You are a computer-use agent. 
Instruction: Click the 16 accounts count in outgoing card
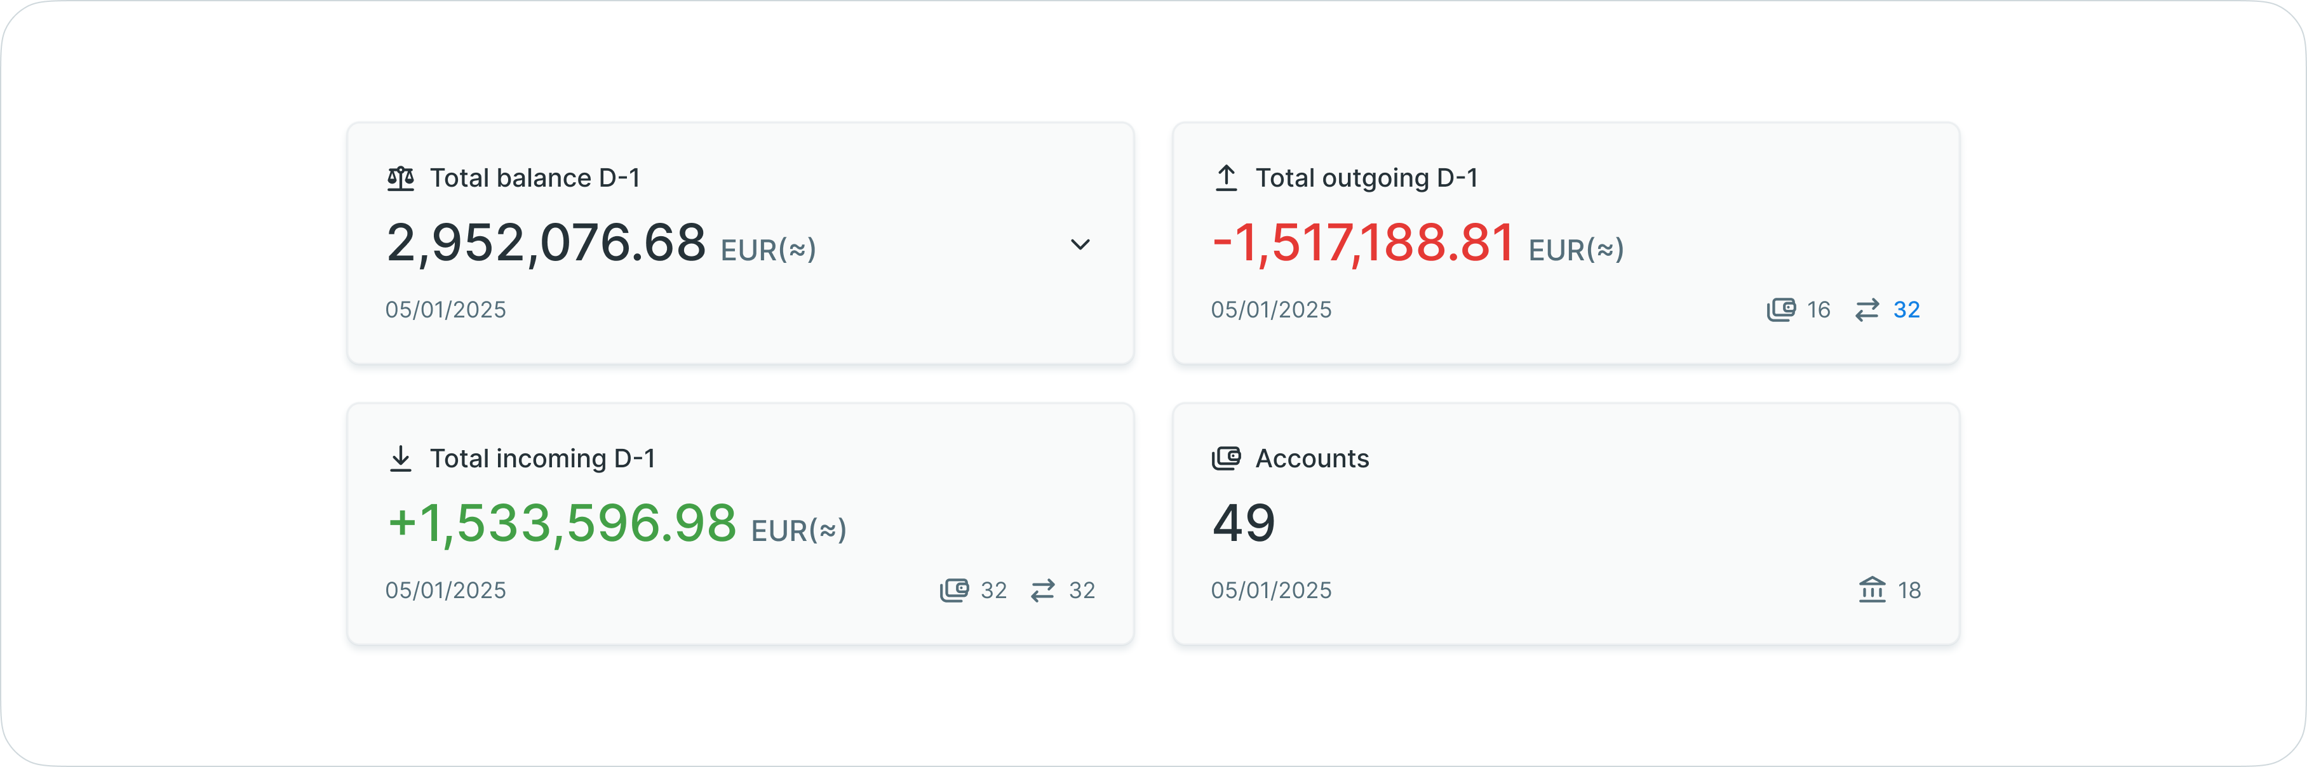1818,310
